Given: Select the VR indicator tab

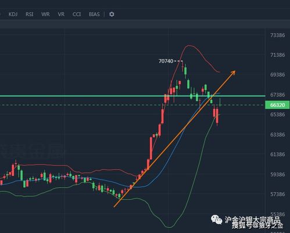Looking at the screenshot, I should (61, 15).
